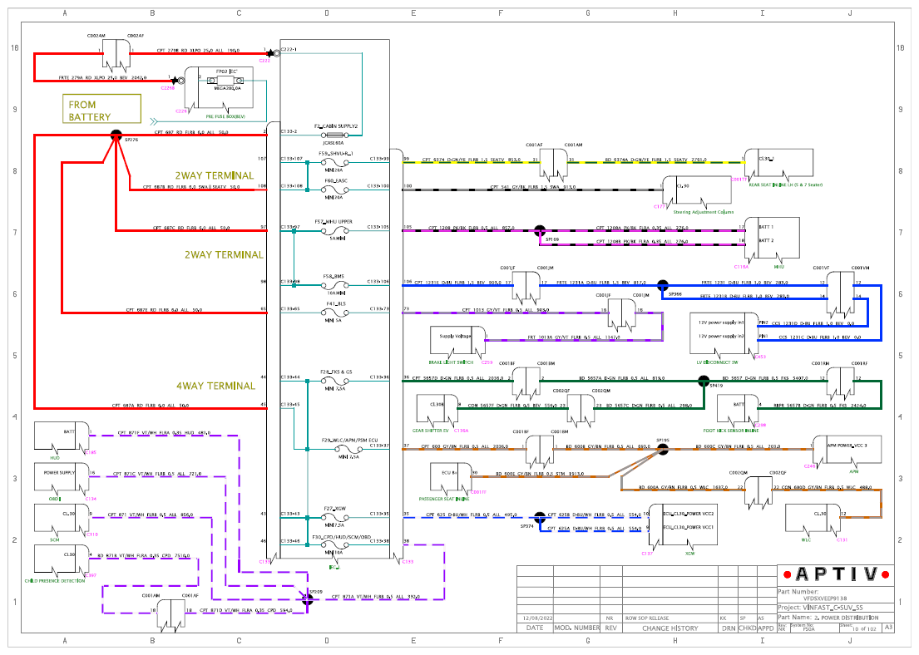This screenshot has width=919, height=655.
Task: Click the Steering Adjustment Column label
Action: 704,212
